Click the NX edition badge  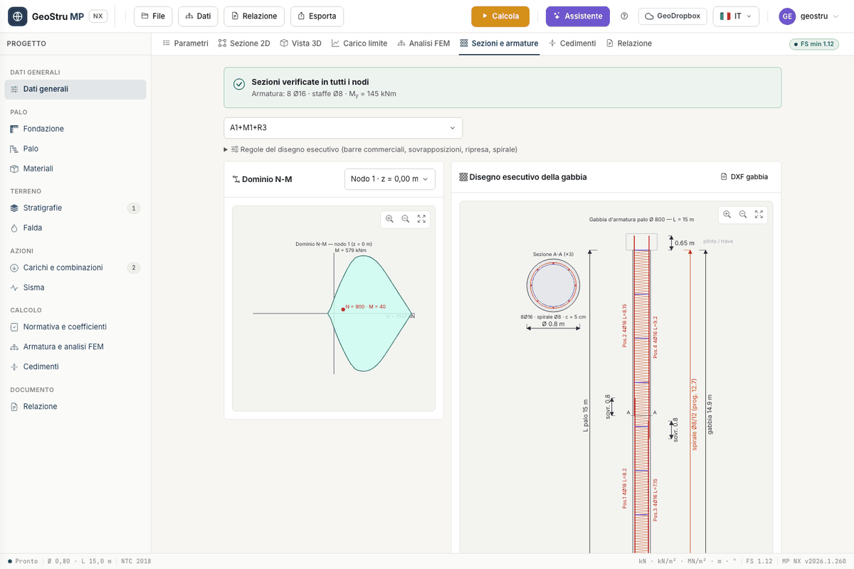pyautogui.click(x=98, y=16)
